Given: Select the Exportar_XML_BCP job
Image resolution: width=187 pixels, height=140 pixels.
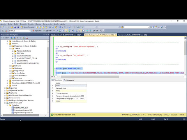Looking at the screenshot, I should (21, 108).
